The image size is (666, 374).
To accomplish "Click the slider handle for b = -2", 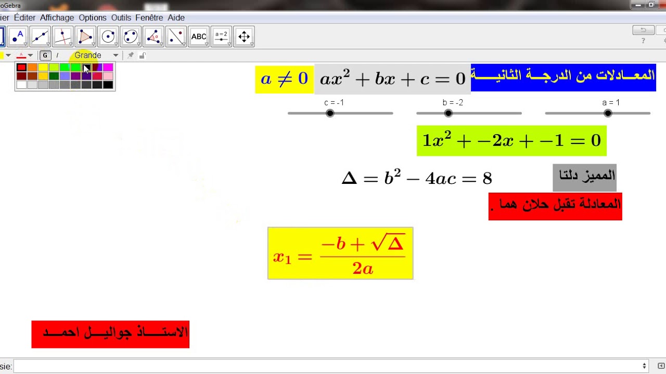I will coord(449,113).
